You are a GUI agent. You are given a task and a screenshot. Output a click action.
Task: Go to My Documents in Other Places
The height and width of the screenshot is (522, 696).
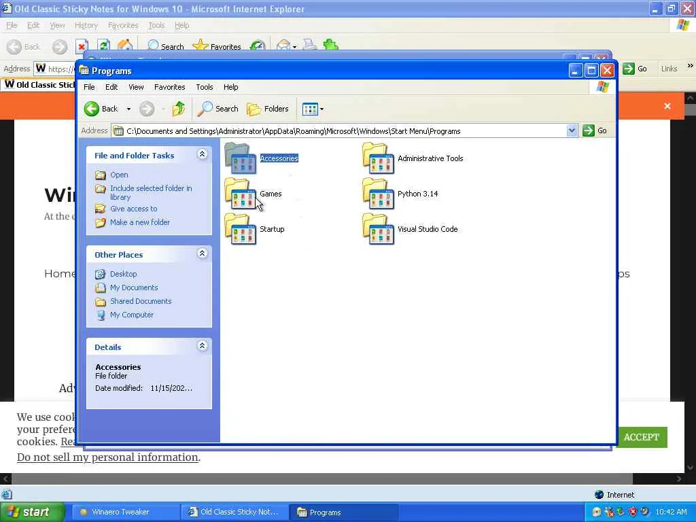(x=134, y=288)
